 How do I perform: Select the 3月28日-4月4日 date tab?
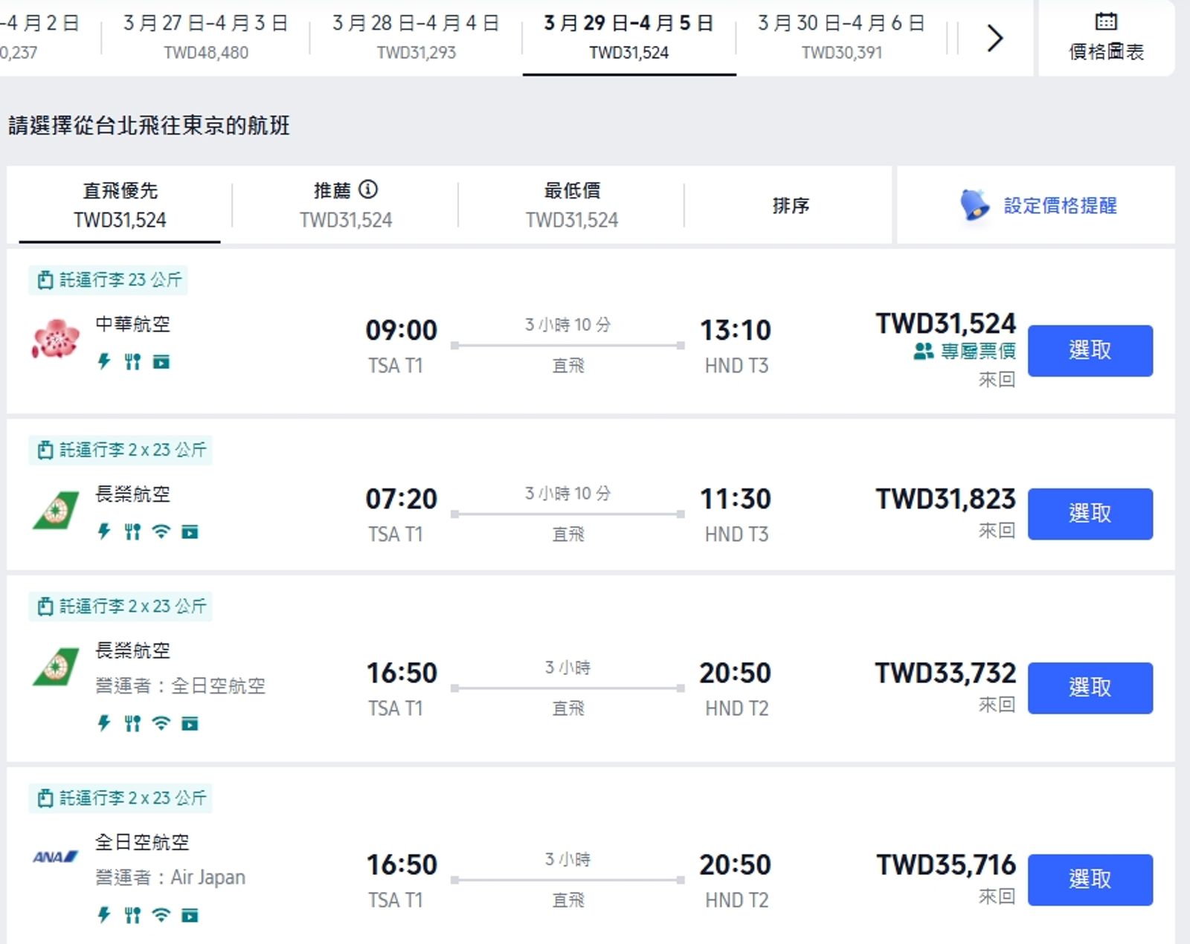[416, 37]
